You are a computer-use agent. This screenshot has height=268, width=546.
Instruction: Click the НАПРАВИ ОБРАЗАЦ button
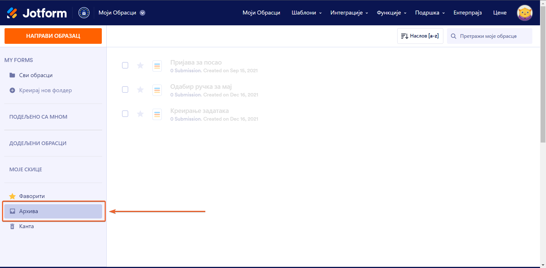(53, 36)
